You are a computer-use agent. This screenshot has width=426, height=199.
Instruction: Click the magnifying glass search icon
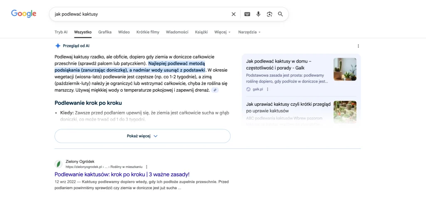[280, 14]
